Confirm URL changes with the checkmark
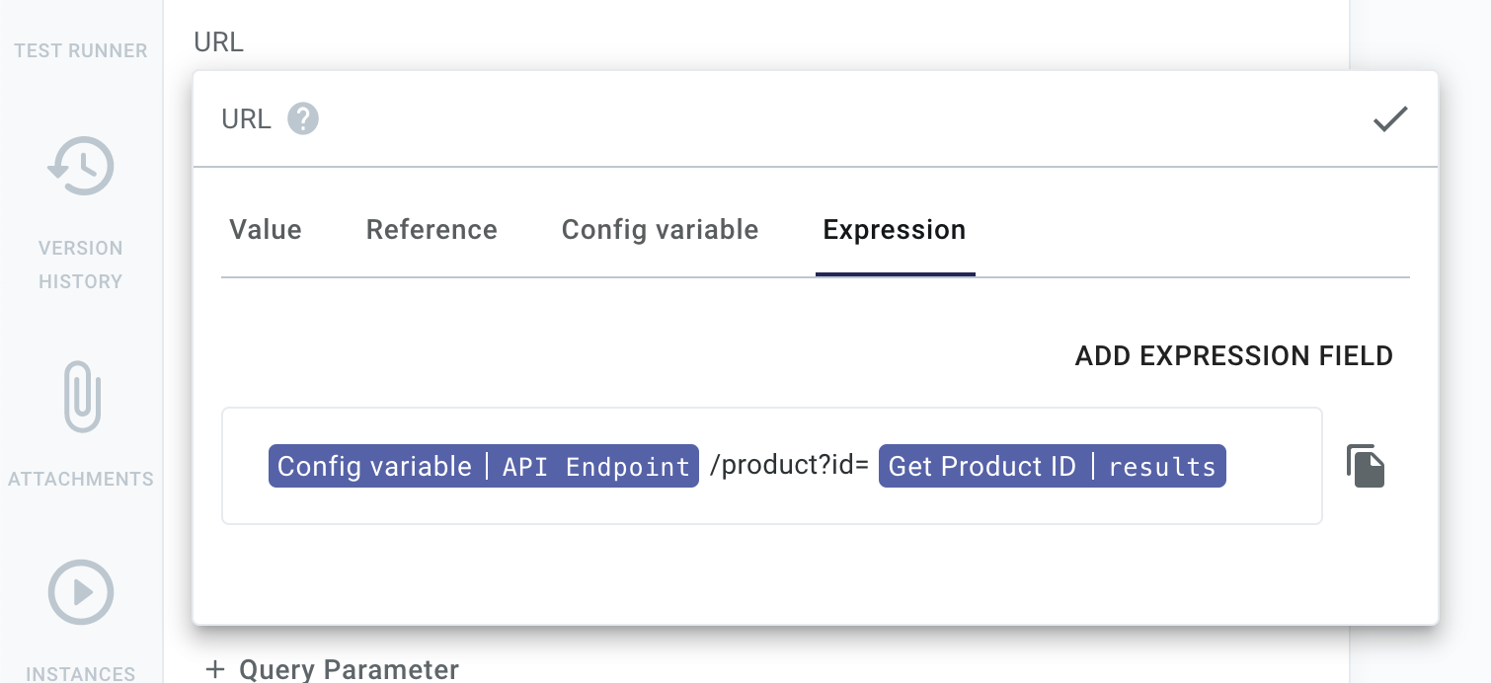 (x=1390, y=118)
